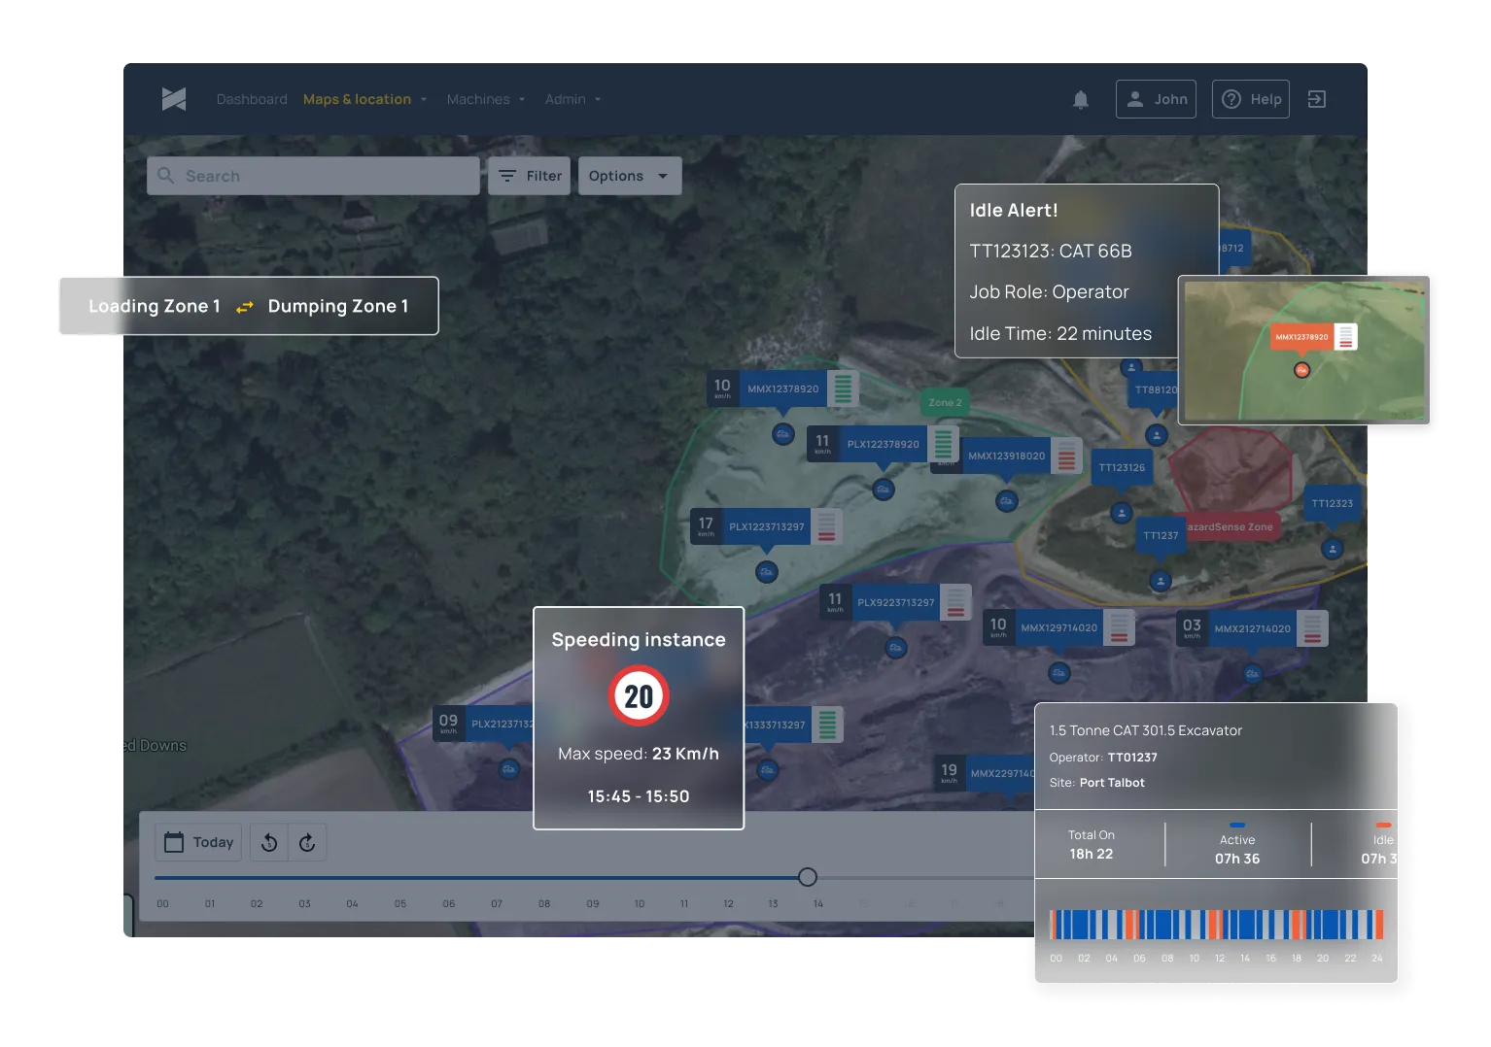This screenshot has width=1491, height=1047.
Task: Click the truck icon below marker PLX122378920
Action: point(883,490)
